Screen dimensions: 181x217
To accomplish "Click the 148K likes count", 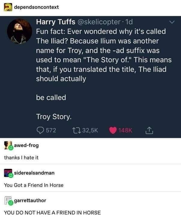I will pos(125,130).
